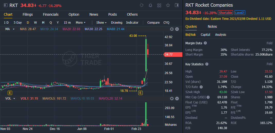Click the 34.77 current price label
275x133 pixels.
click(x=173, y=55)
